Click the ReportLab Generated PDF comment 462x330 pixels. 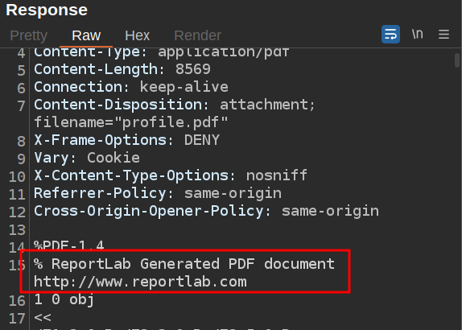pyautogui.click(x=184, y=264)
